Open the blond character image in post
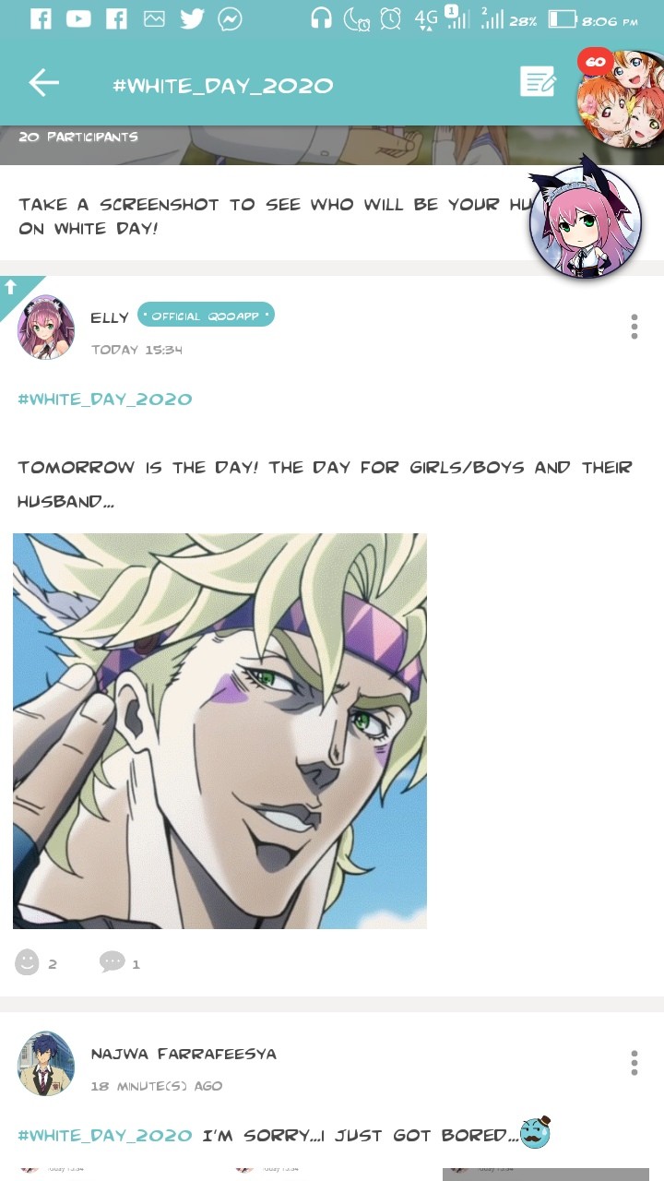Viewport: 664px width, 1181px height. tap(219, 731)
